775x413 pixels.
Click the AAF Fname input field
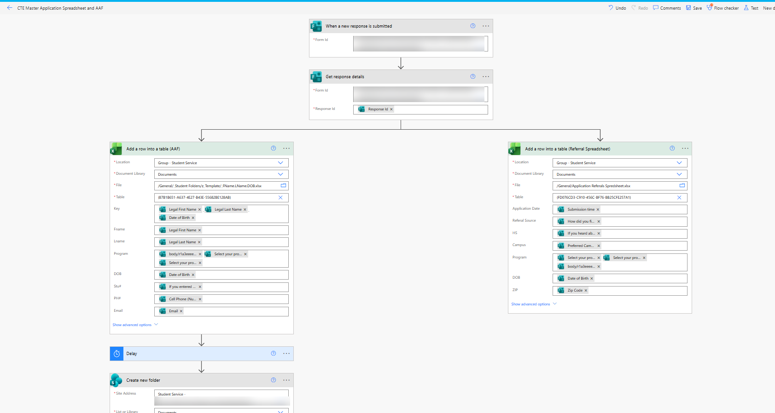(x=221, y=230)
